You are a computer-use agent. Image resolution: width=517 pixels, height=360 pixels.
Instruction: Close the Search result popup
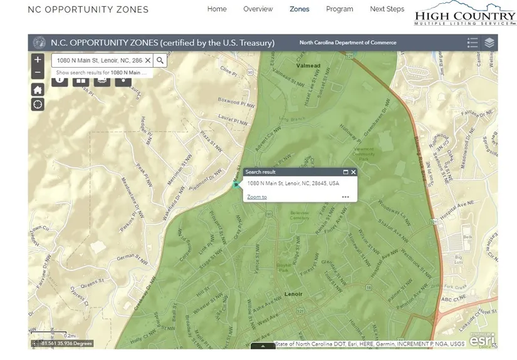(353, 172)
